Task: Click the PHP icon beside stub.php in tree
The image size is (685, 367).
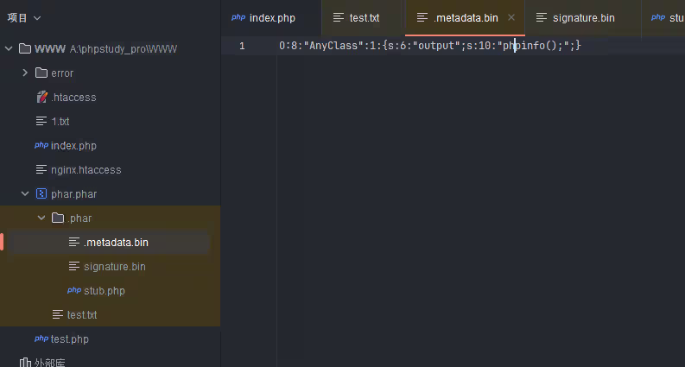Action: tap(73, 290)
